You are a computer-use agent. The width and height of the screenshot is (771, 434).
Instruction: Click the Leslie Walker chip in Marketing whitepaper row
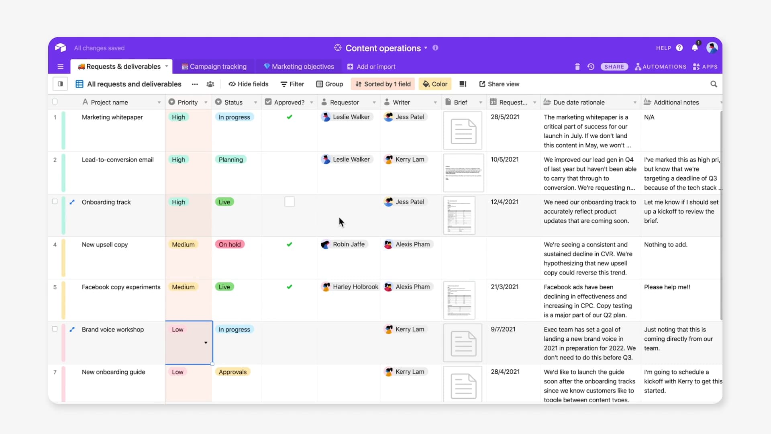(347, 117)
